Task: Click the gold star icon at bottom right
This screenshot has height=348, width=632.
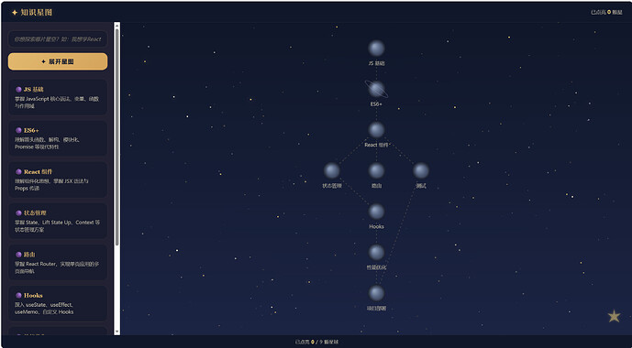Action: pyautogui.click(x=614, y=316)
